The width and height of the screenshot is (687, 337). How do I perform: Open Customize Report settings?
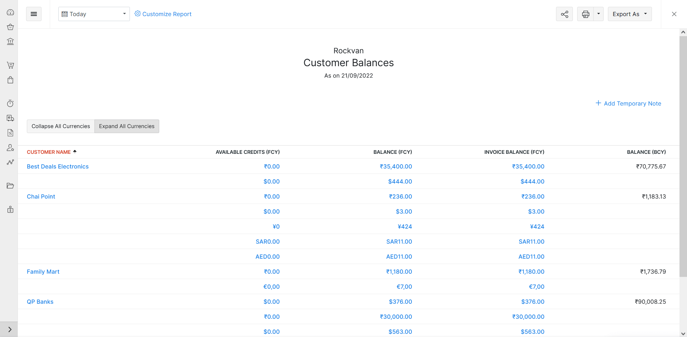(x=163, y=14)
